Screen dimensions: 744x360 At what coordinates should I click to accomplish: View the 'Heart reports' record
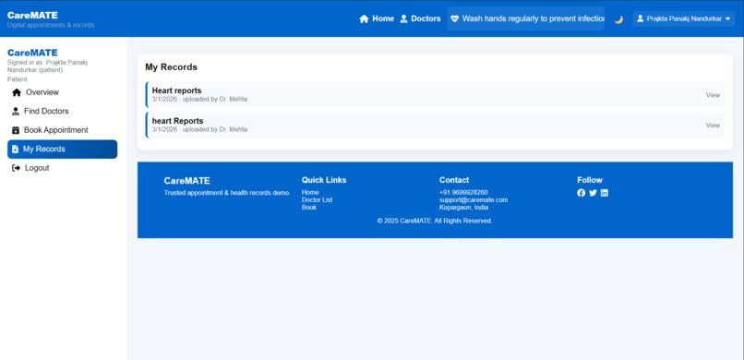pos(713,95)
